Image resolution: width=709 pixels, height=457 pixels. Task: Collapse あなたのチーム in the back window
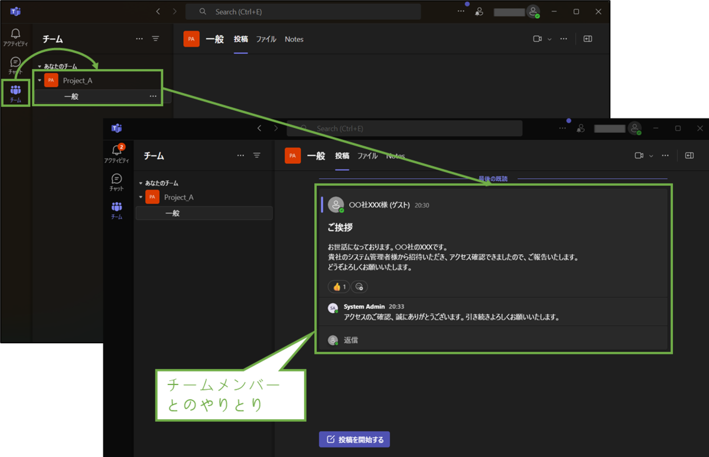coord(40,67)
